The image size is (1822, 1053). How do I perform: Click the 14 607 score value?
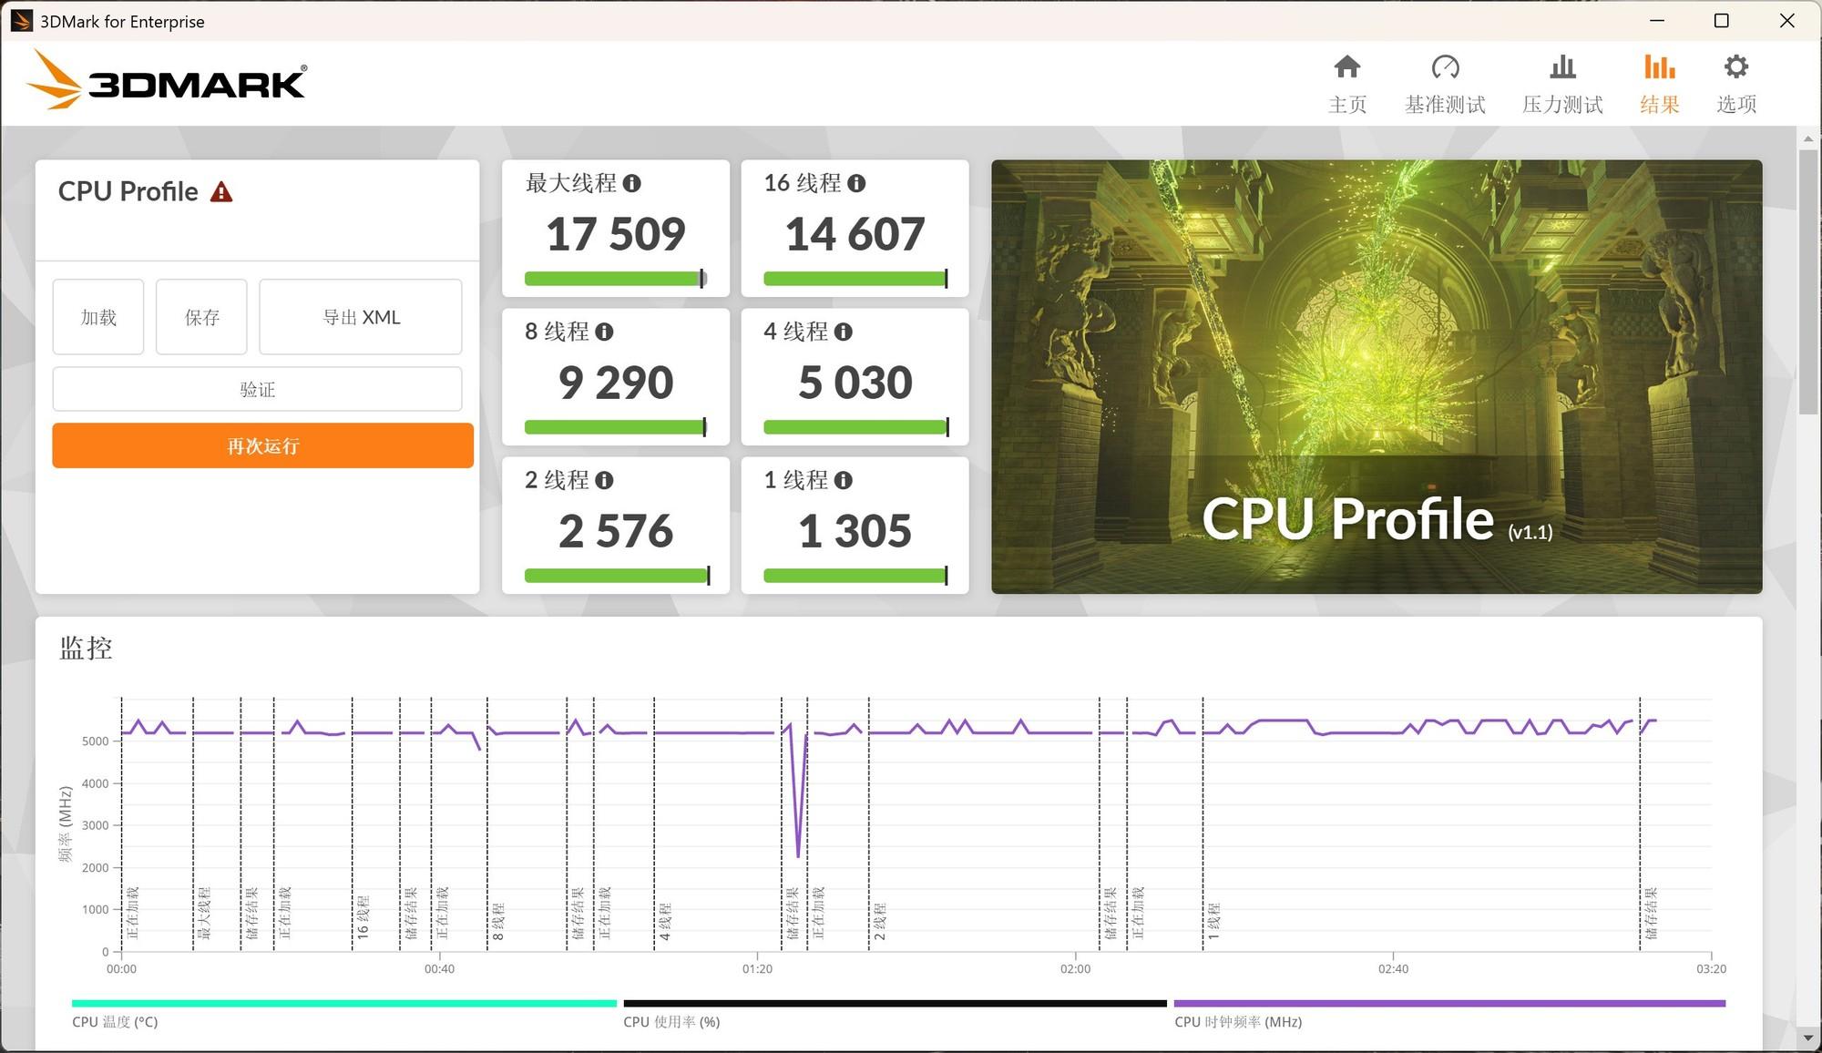click(x=855, y=234)
